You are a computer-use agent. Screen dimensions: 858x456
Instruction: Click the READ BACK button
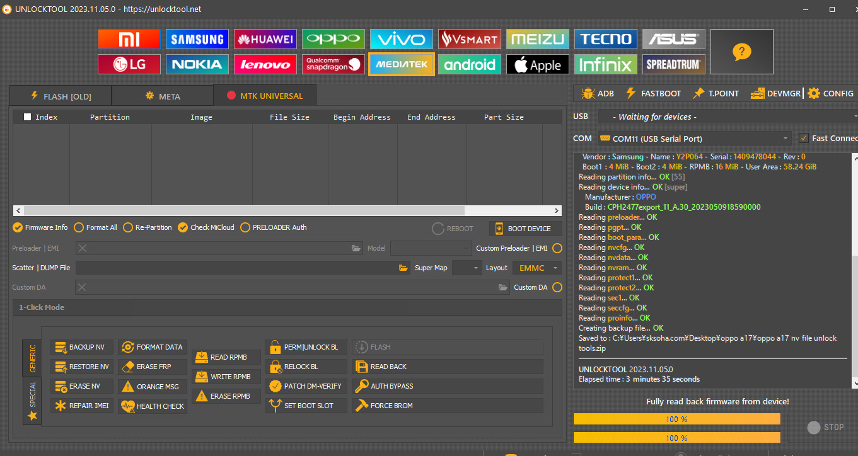pos(448,367)
